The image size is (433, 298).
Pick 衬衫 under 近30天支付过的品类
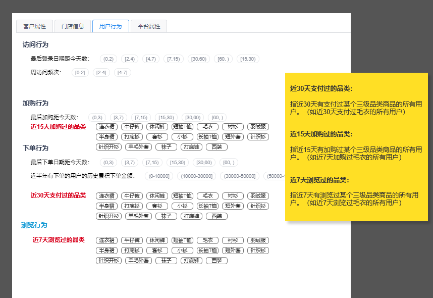coord(233,196)
